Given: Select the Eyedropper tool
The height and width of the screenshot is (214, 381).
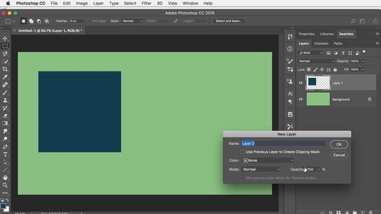Looking at the screenshot, I should [x=5, y=77].
